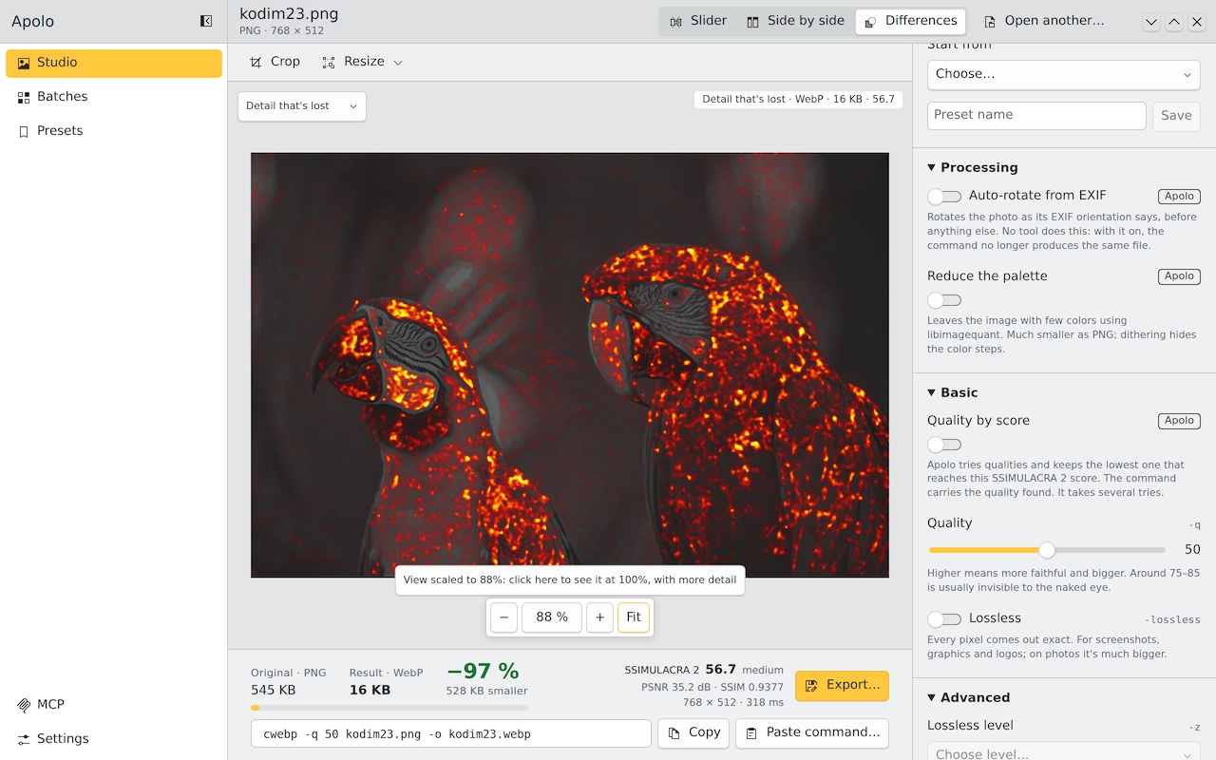Open the Resize dropdown

pos(363,62)
